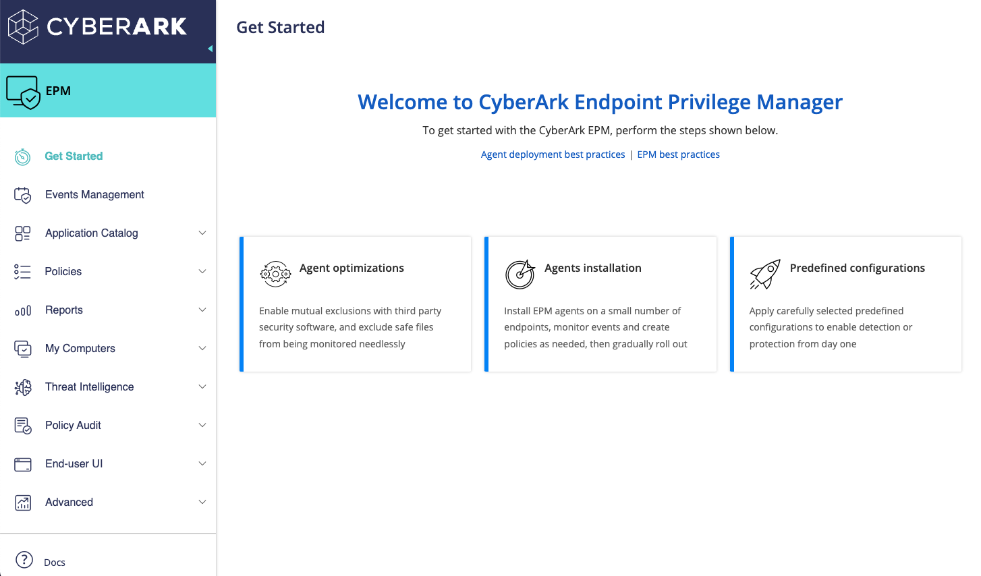
Task: Select the Policy Audit menu label
Action: [x=73, y=425]
